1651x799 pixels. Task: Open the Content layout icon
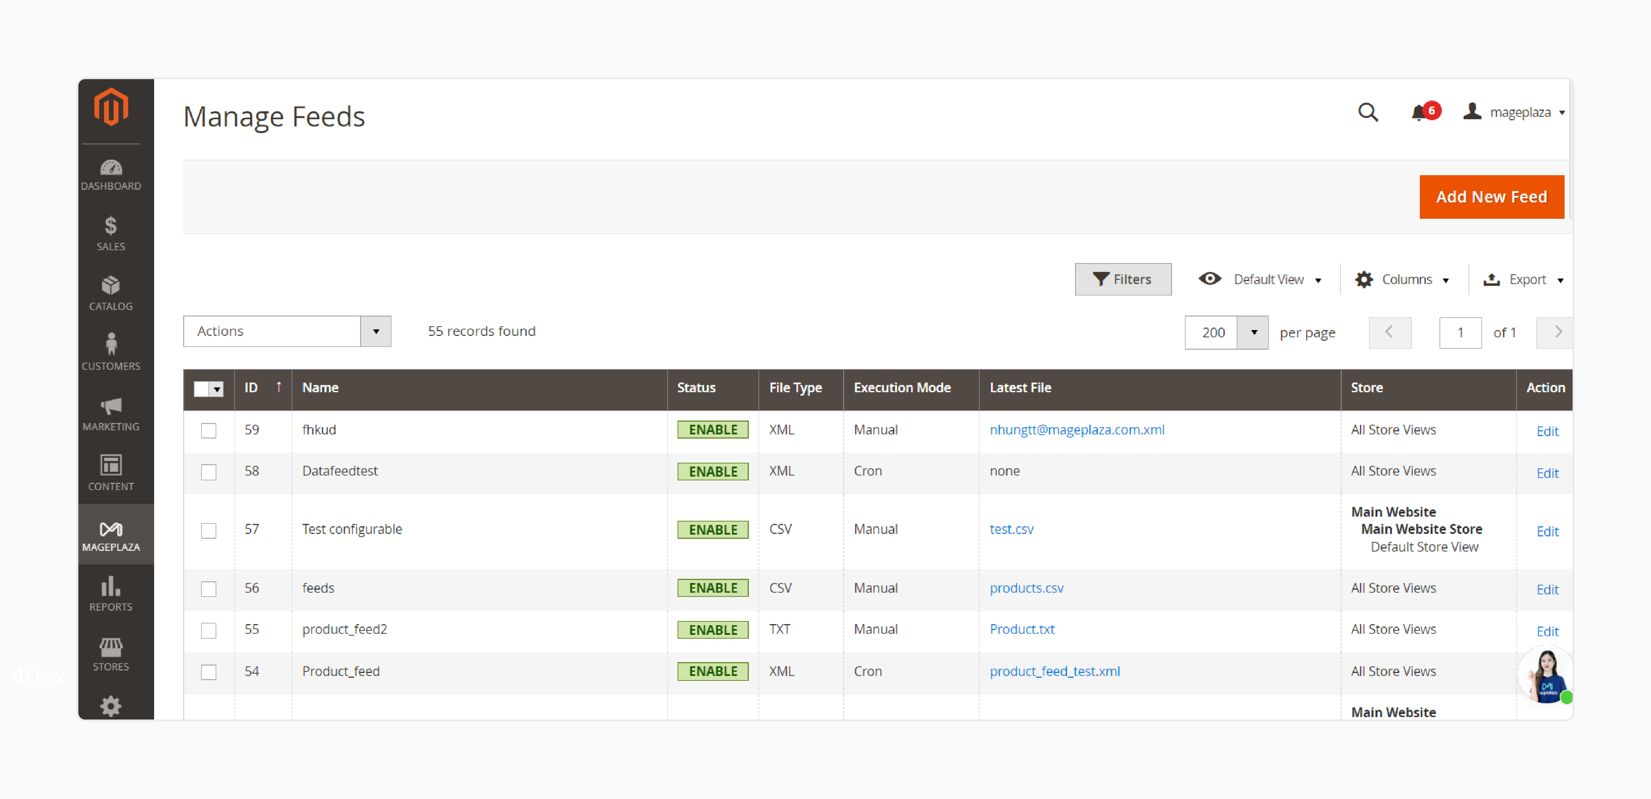(x=111, y=465)
